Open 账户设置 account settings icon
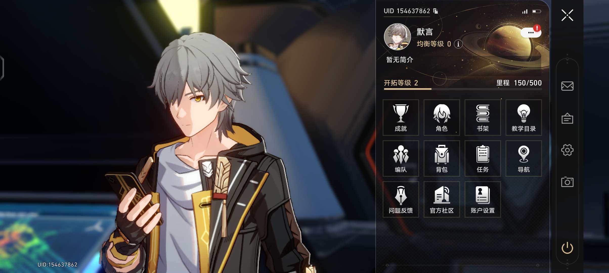The height and width of the screenshot is (273, 609). (x=483, y=199)
